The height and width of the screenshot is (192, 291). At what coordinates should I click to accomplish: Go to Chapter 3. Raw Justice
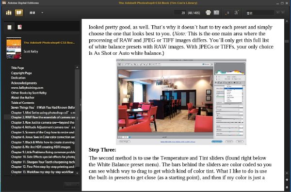click(43, 123)
